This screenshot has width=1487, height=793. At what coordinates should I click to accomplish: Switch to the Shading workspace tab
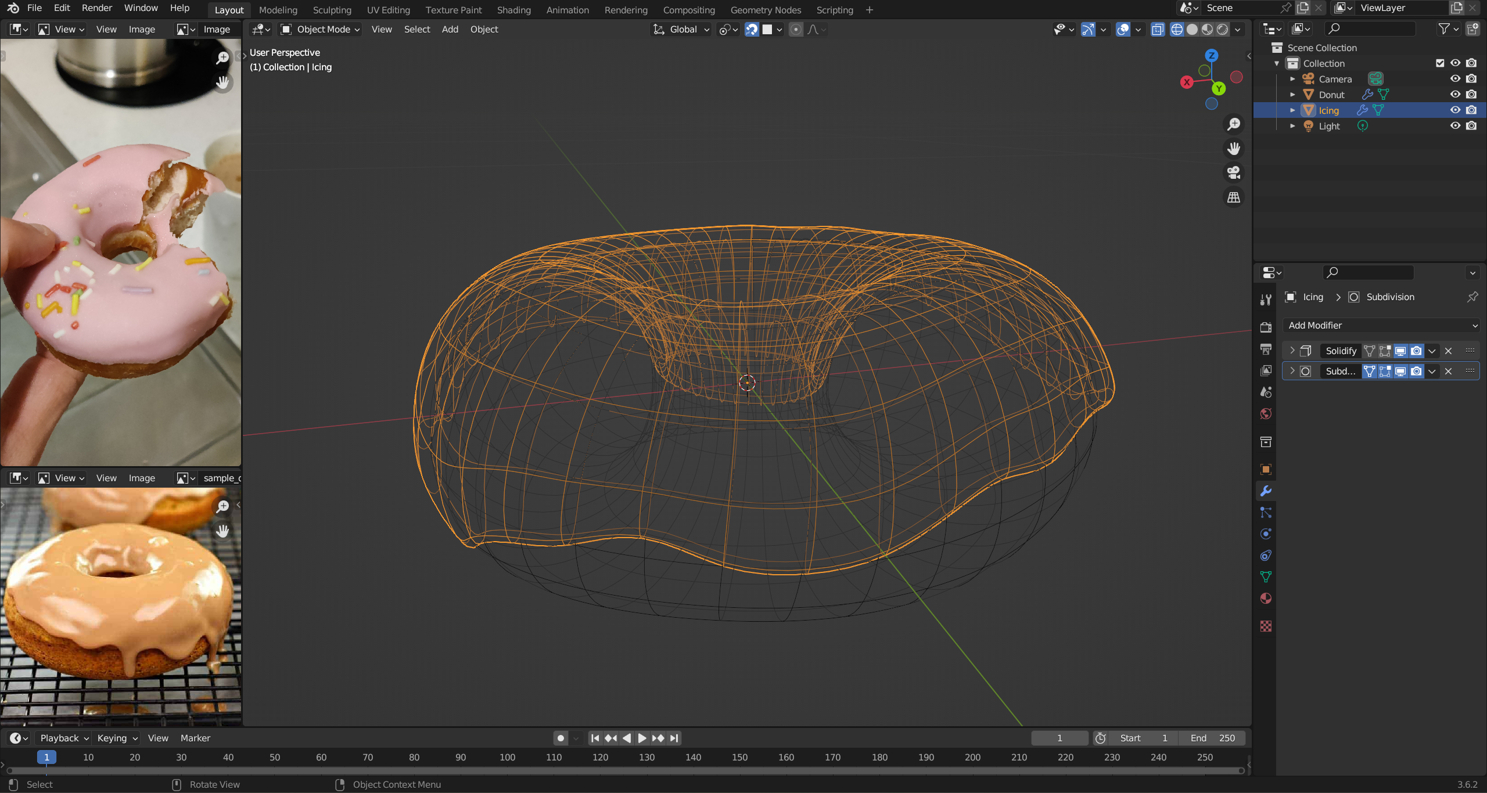513,10
